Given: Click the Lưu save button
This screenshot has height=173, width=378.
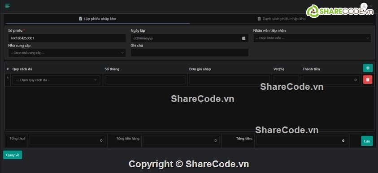Looking at the screenshot, I should 367,141.
